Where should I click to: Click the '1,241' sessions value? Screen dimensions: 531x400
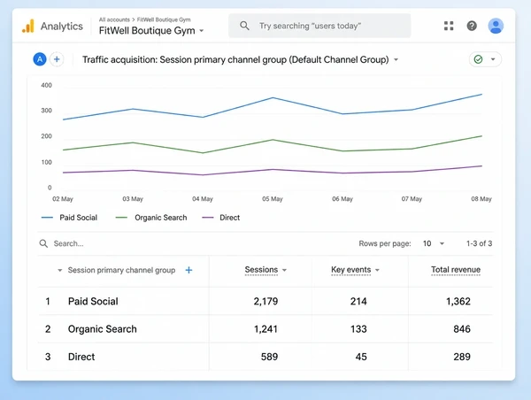265,329
